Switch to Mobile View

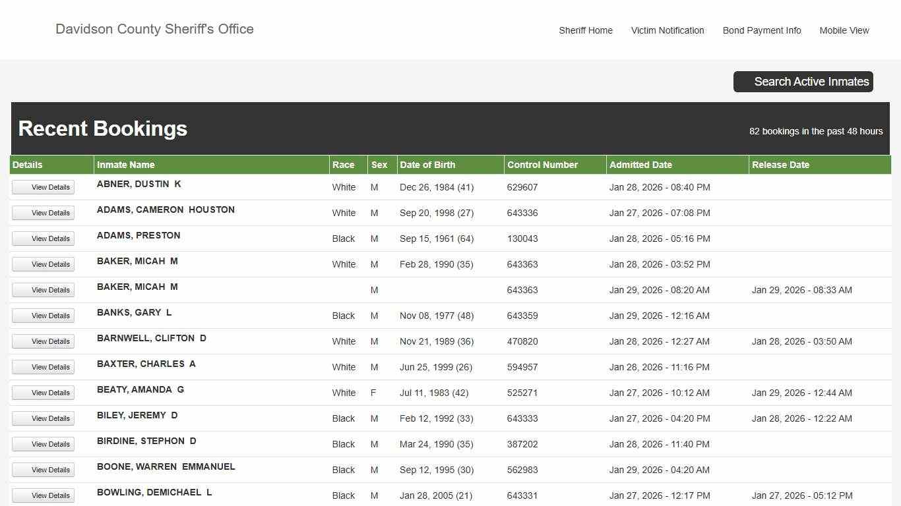(x=844, y=30)
